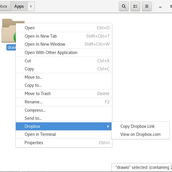Switch to list view using view toggle icon
The height and width of the screenshot is (172, 172).
(135, 6)
